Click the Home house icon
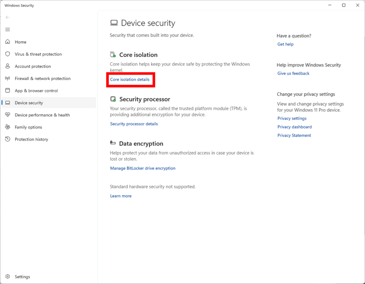The width and height of the screenshot is (365, 284). [8, 42]
